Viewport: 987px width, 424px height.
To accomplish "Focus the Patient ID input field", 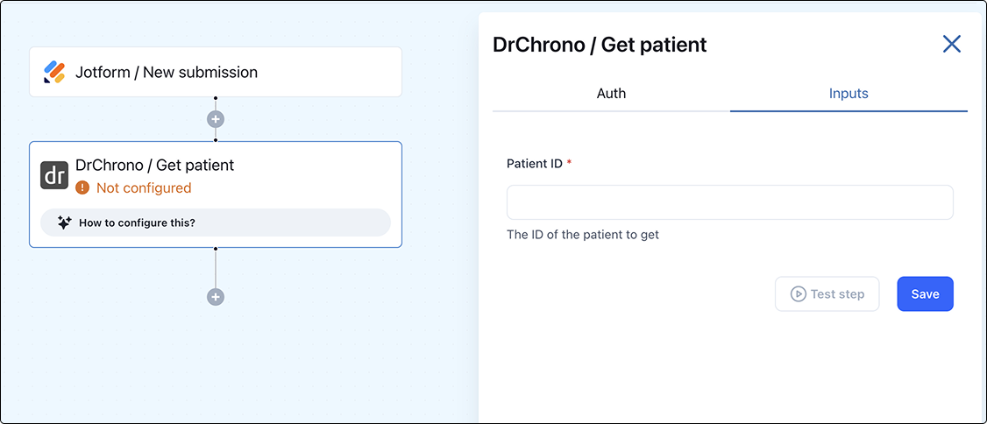I will pyautogui.click(x=729, y=202).
